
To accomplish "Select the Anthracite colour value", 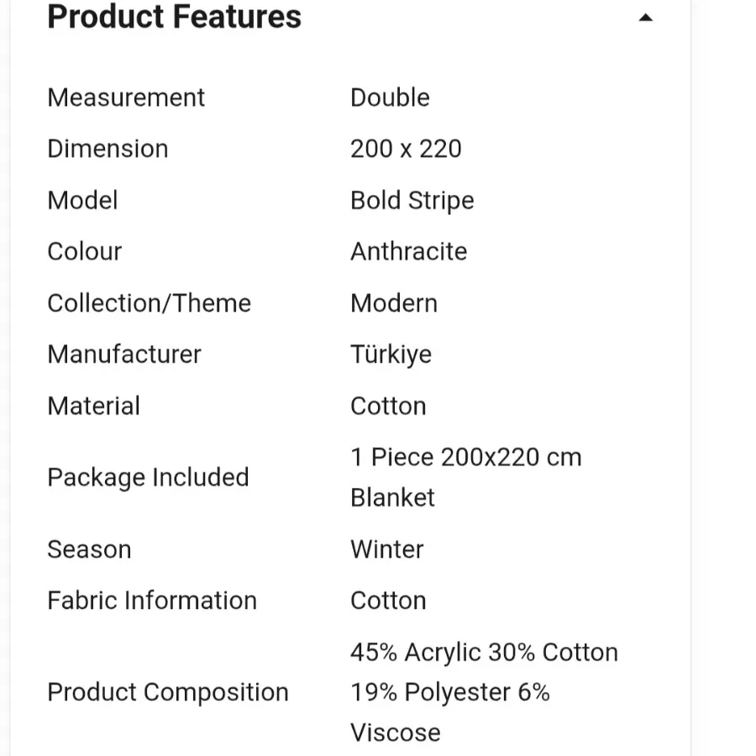I will pyautogui.click(x=408, y=252).
